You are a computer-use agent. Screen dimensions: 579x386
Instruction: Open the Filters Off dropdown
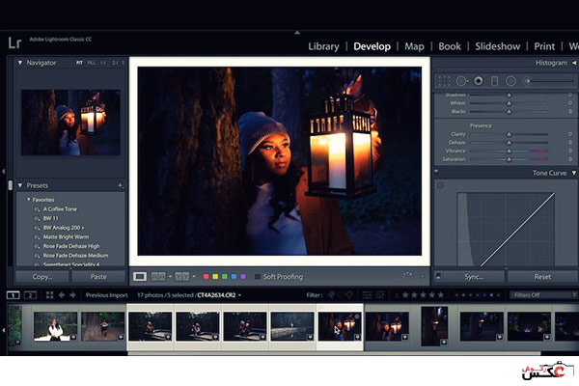[x=542, y=295]
